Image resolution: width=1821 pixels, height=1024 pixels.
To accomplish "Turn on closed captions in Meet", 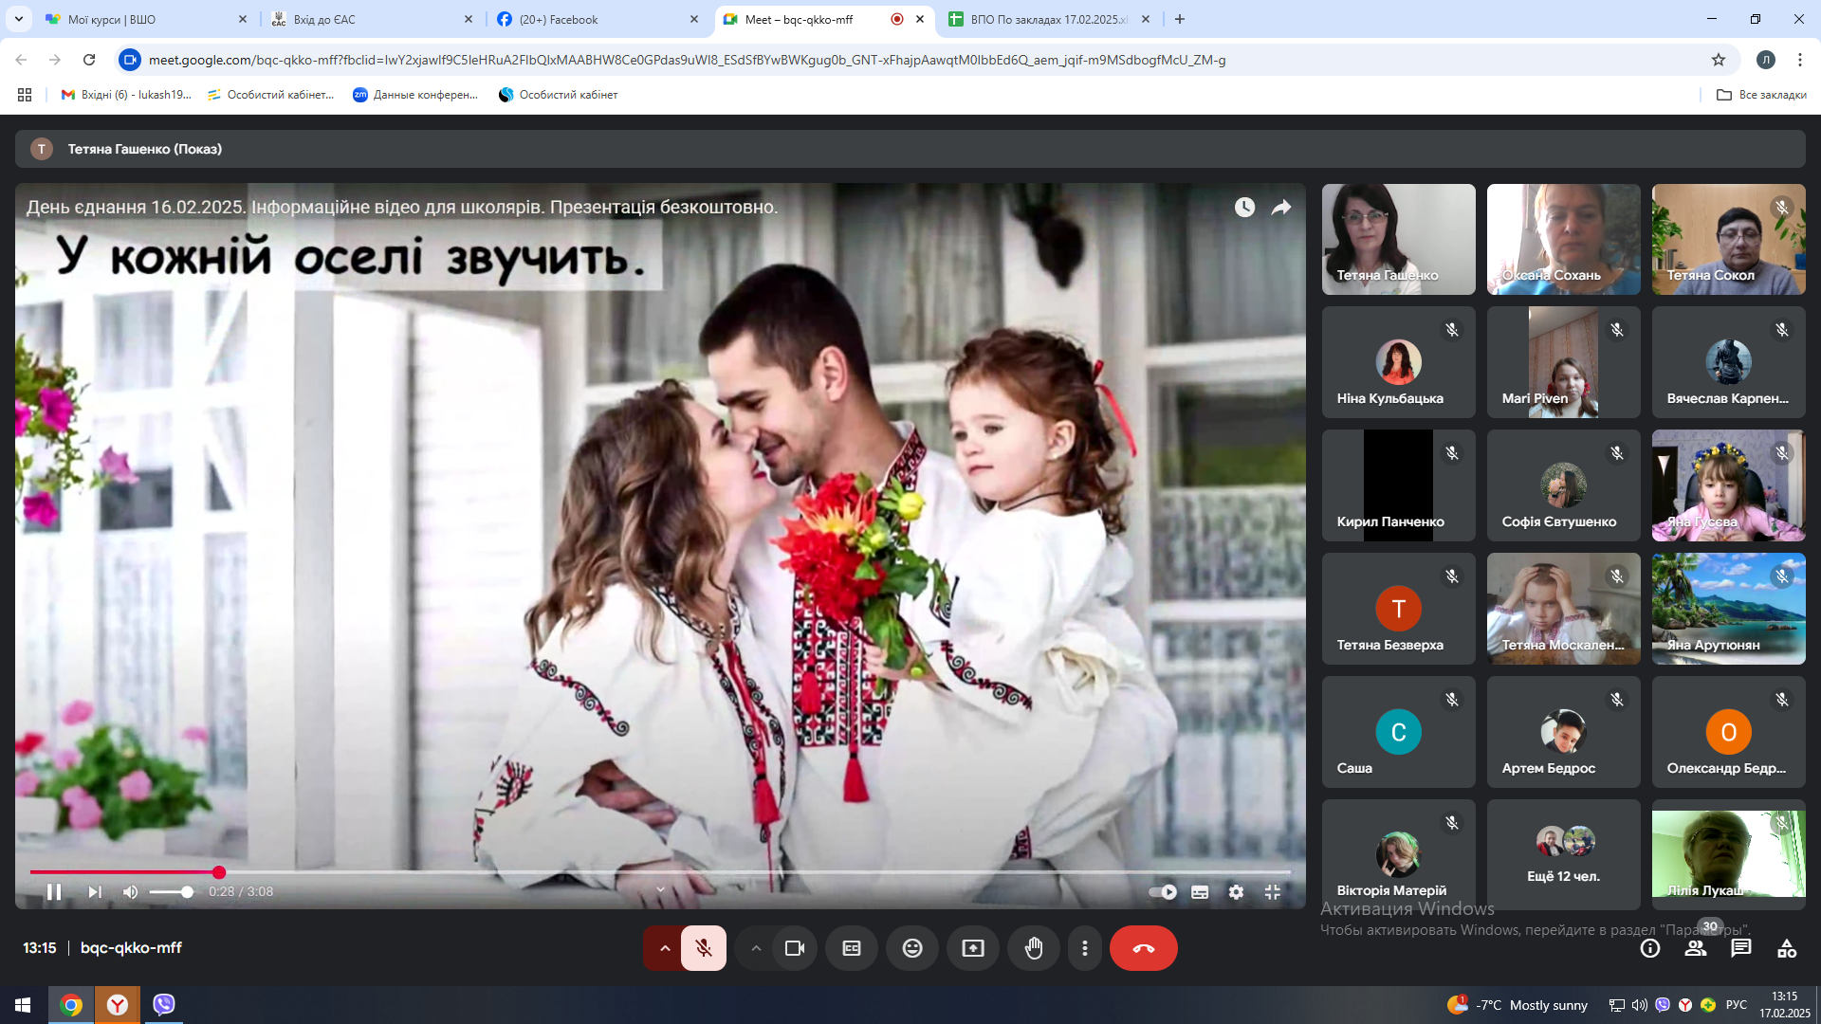I will (852, 948).
